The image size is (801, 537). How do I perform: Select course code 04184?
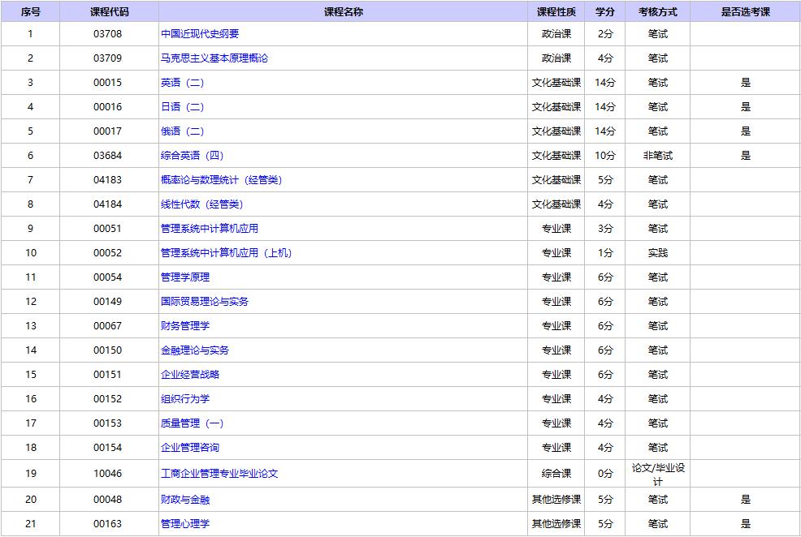pos(108,204)
